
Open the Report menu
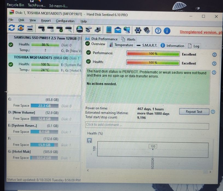click(46, 20)
